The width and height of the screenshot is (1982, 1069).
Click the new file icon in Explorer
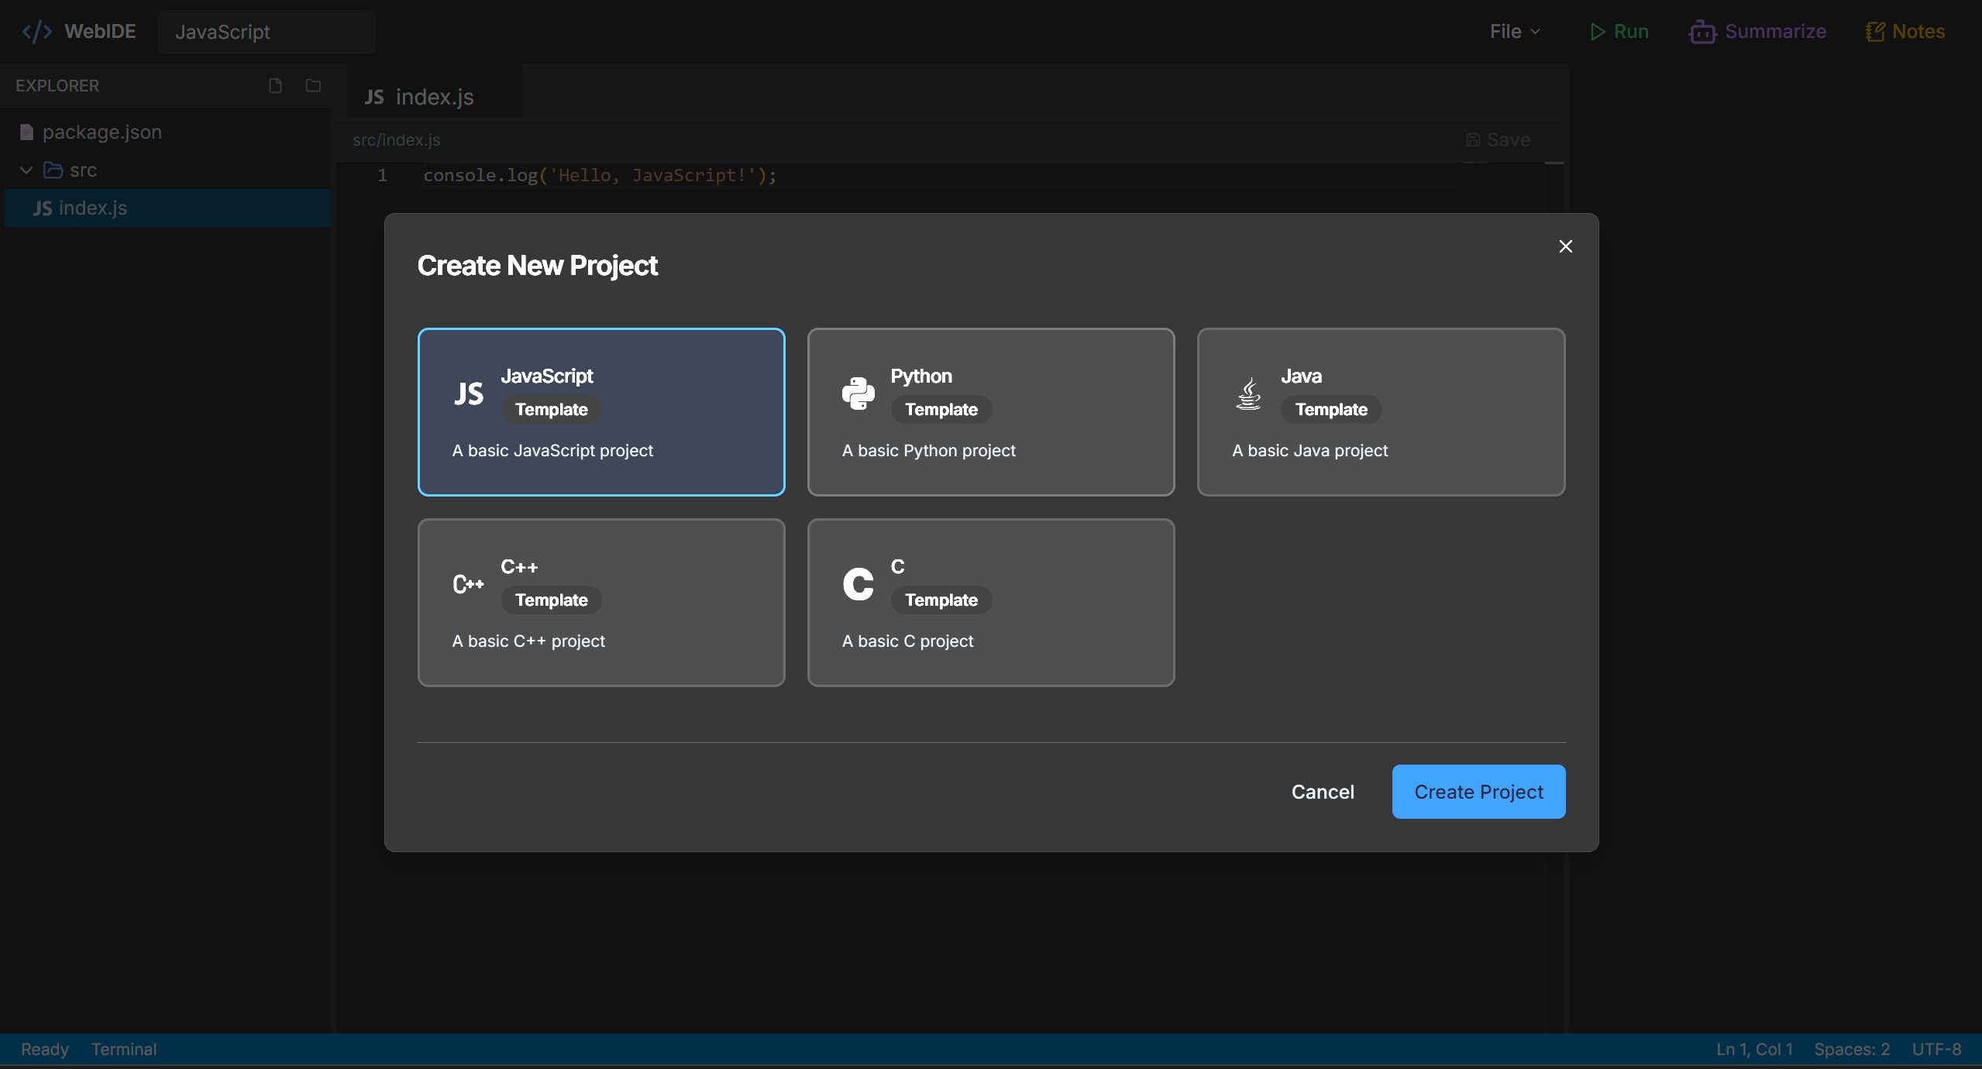pos(275,85)
